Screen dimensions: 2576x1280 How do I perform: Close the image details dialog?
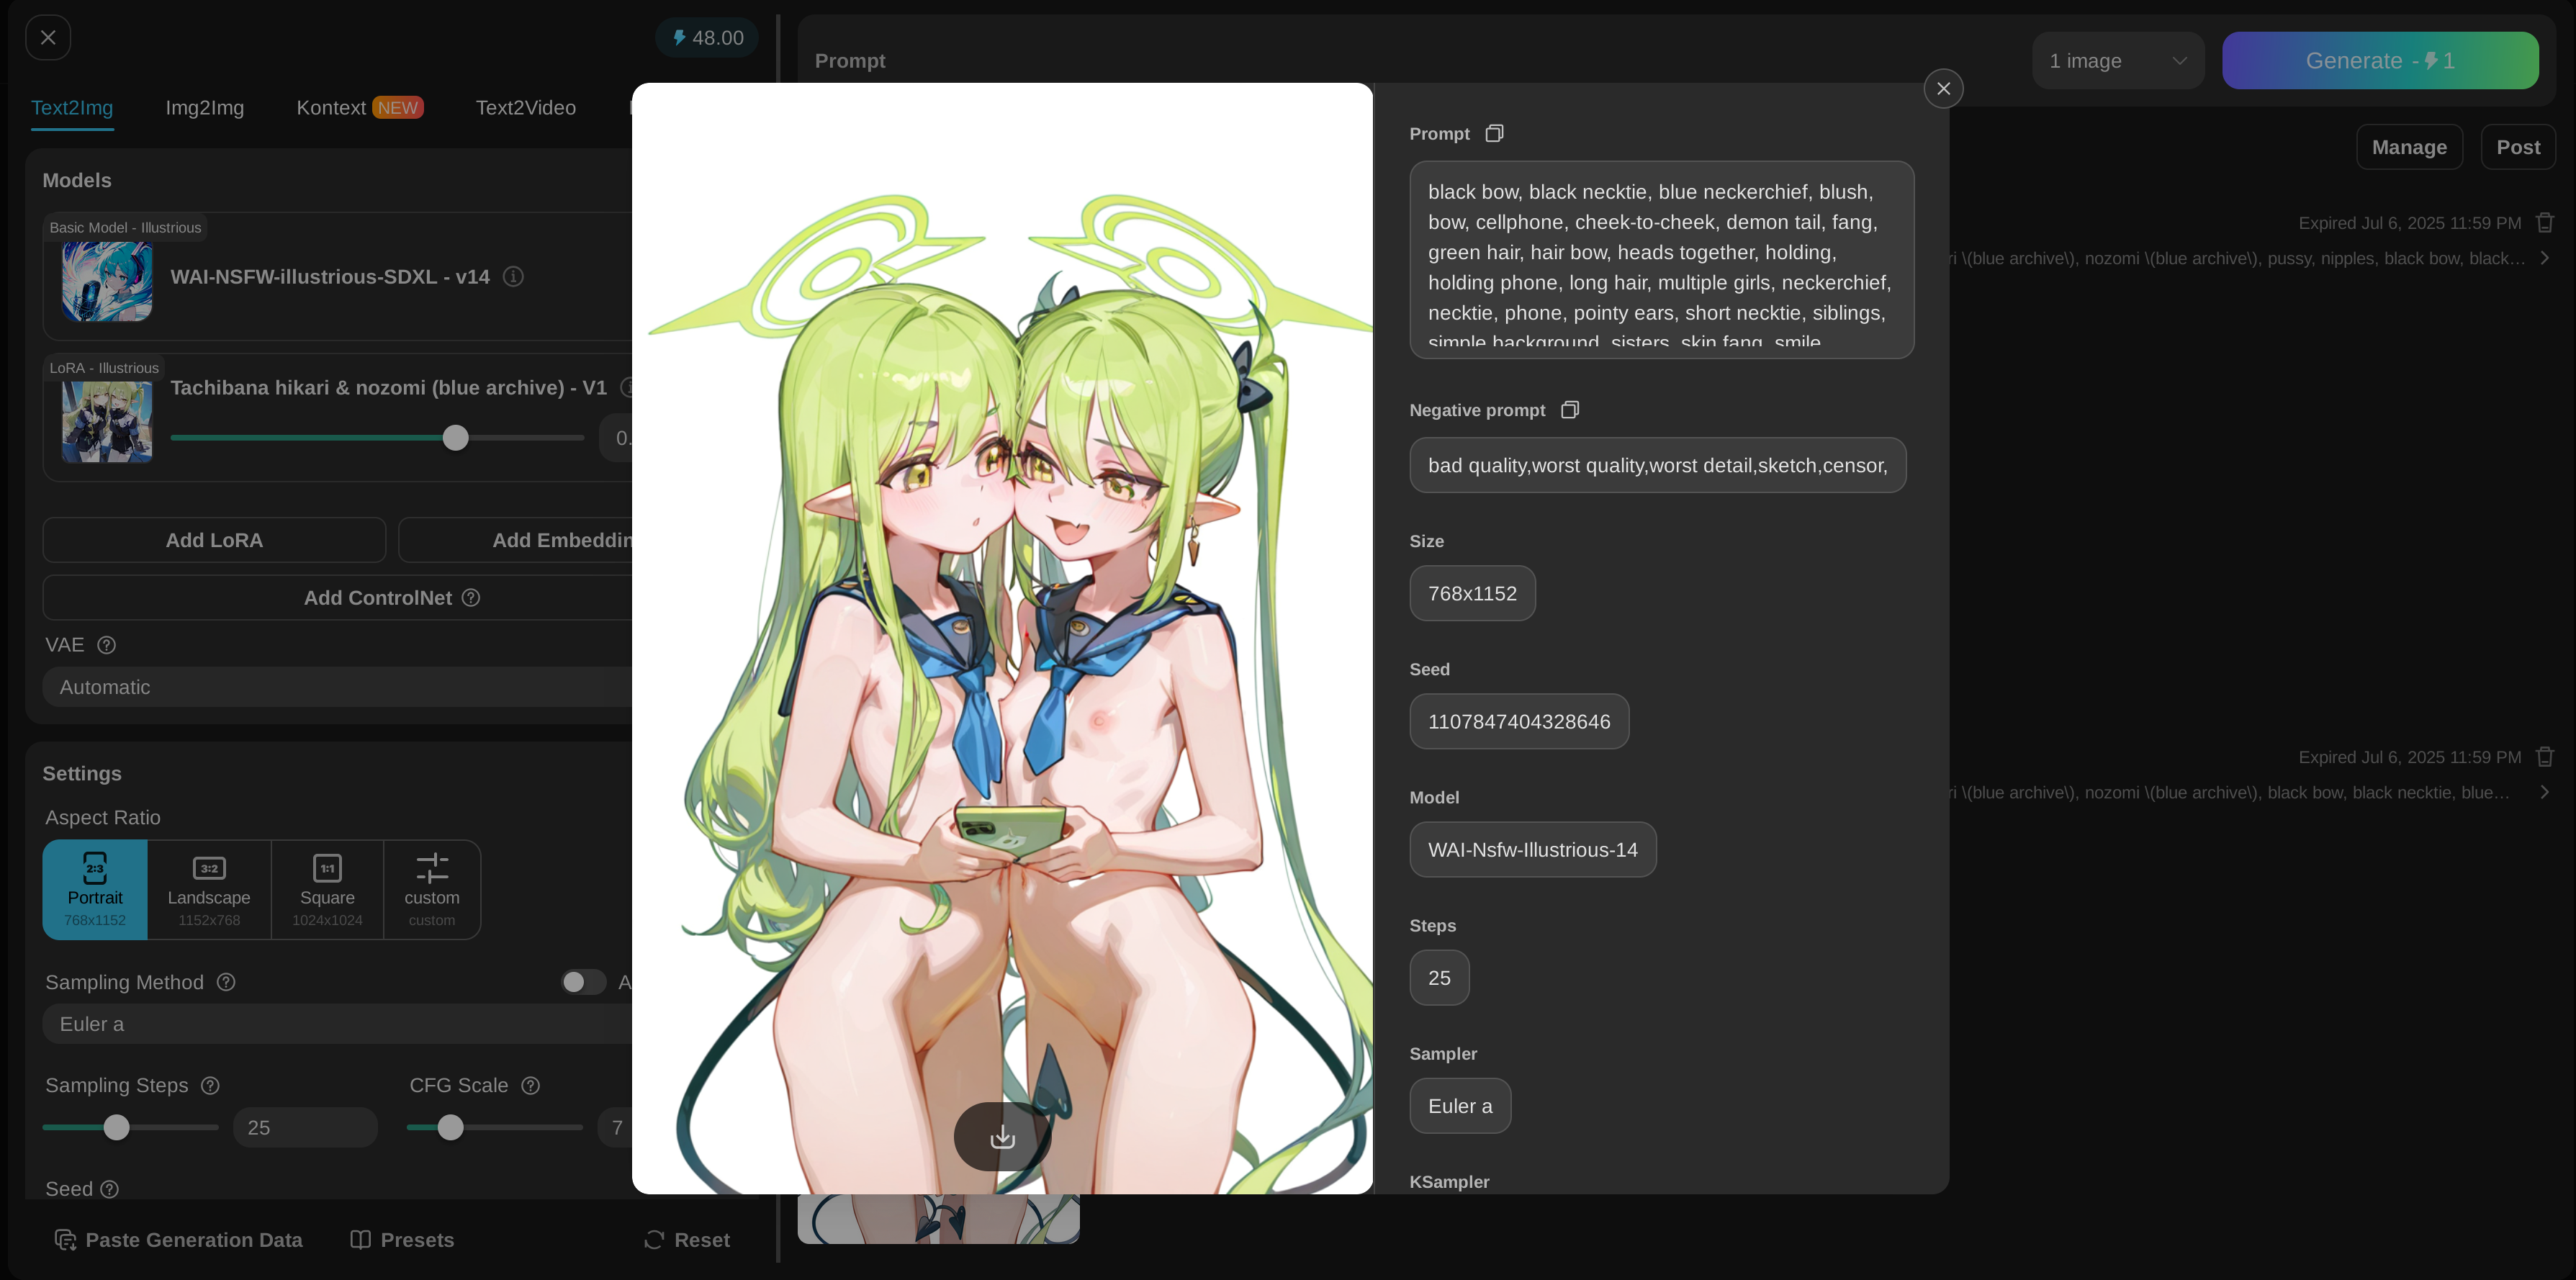click(1943, 89)
